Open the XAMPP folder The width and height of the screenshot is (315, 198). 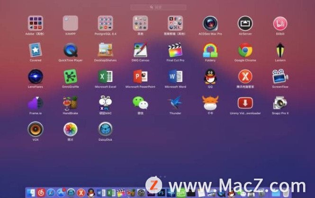click(70, 23)
